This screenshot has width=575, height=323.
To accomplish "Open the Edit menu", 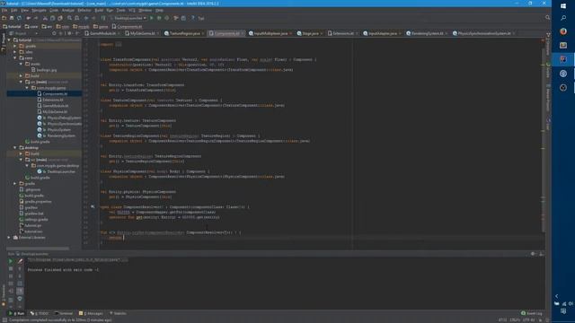I will click(14, 10).
